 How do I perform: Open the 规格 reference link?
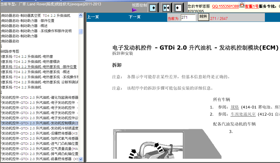pos(235,107)
